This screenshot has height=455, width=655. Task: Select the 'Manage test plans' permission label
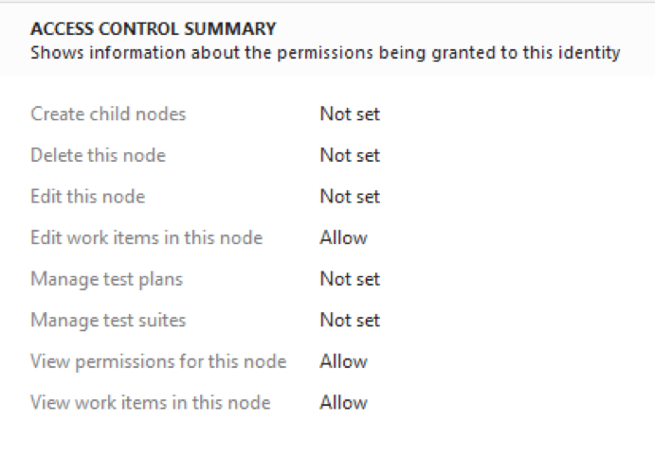tap(106, 279)
